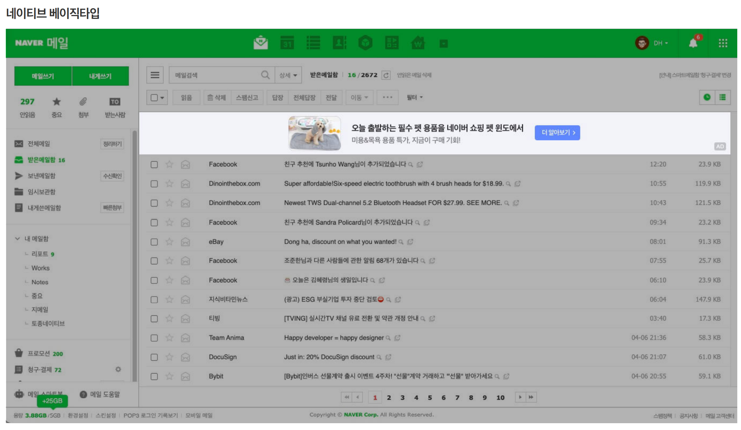Click the pet product ad thumbnail
Screen dimensions: 741x430
coord(315,133)
